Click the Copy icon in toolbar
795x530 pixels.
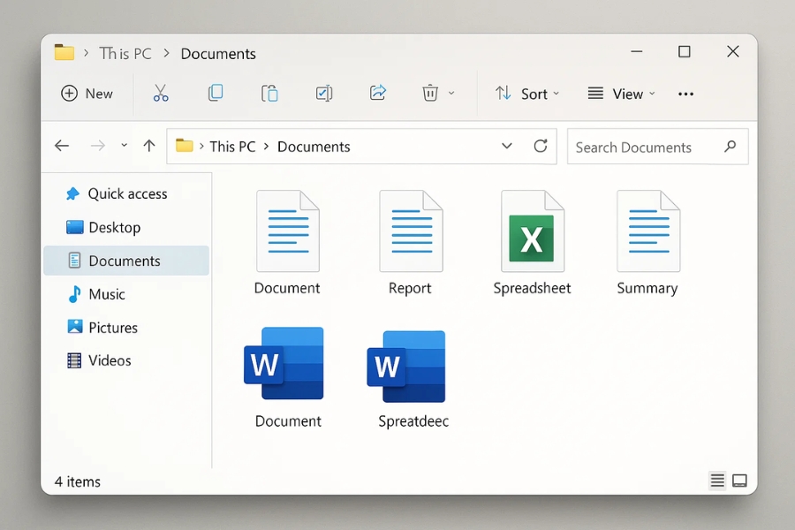coord(215,94)
